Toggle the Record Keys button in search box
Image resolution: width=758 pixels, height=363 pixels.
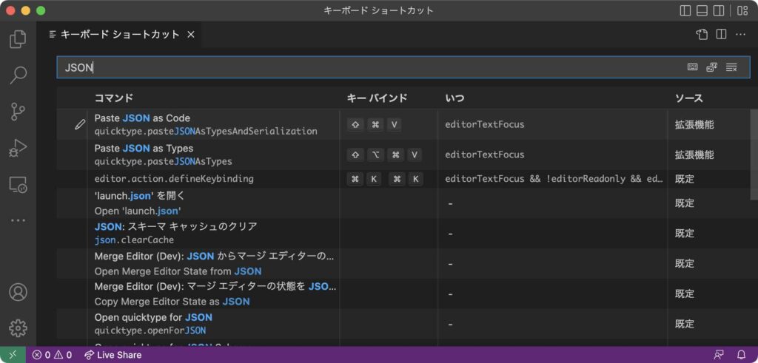pyautogui.click(x=692, y=67)
